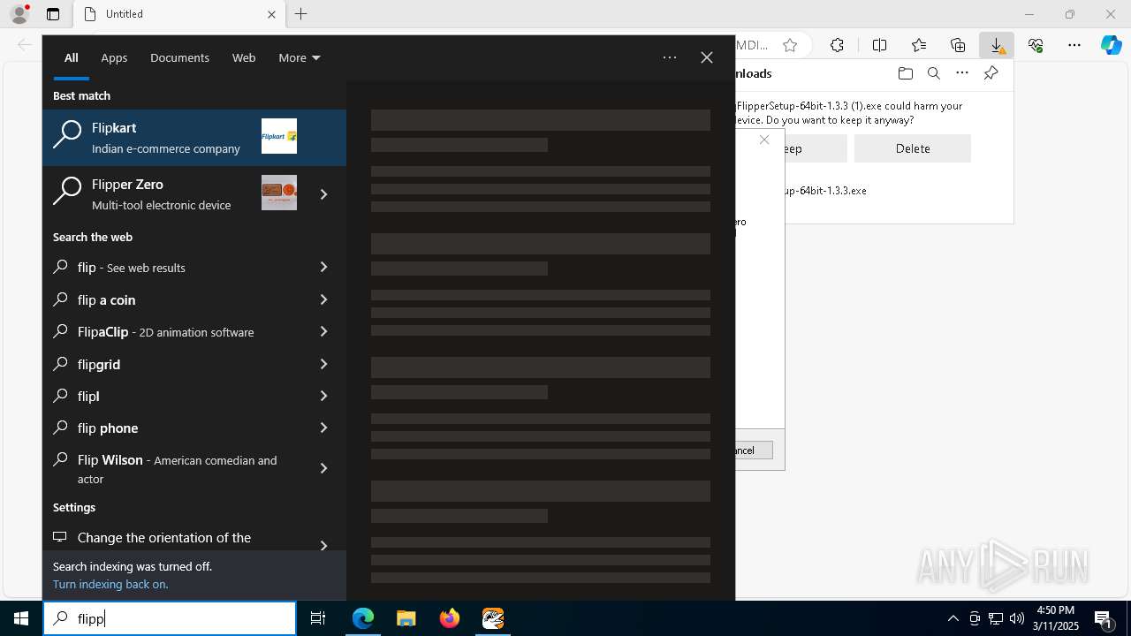Screen dimensions: 1131x636
Task: Select the 'flip a coin' suggestion
Action: click(173, 299)
